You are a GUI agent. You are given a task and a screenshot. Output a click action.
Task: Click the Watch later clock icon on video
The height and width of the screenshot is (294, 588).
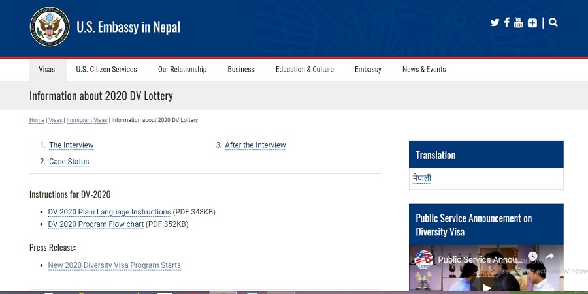click(533, 256)
